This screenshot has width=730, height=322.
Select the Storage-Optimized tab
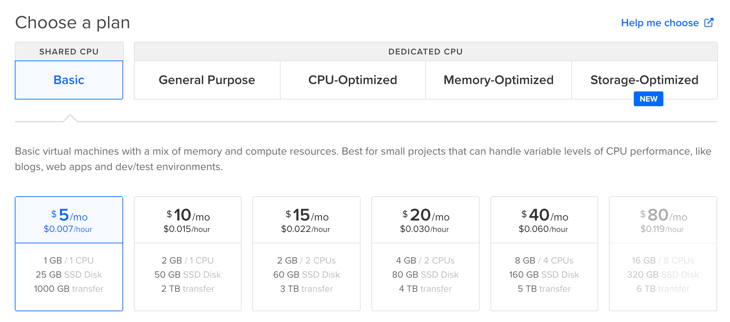[x=644, y=80]
